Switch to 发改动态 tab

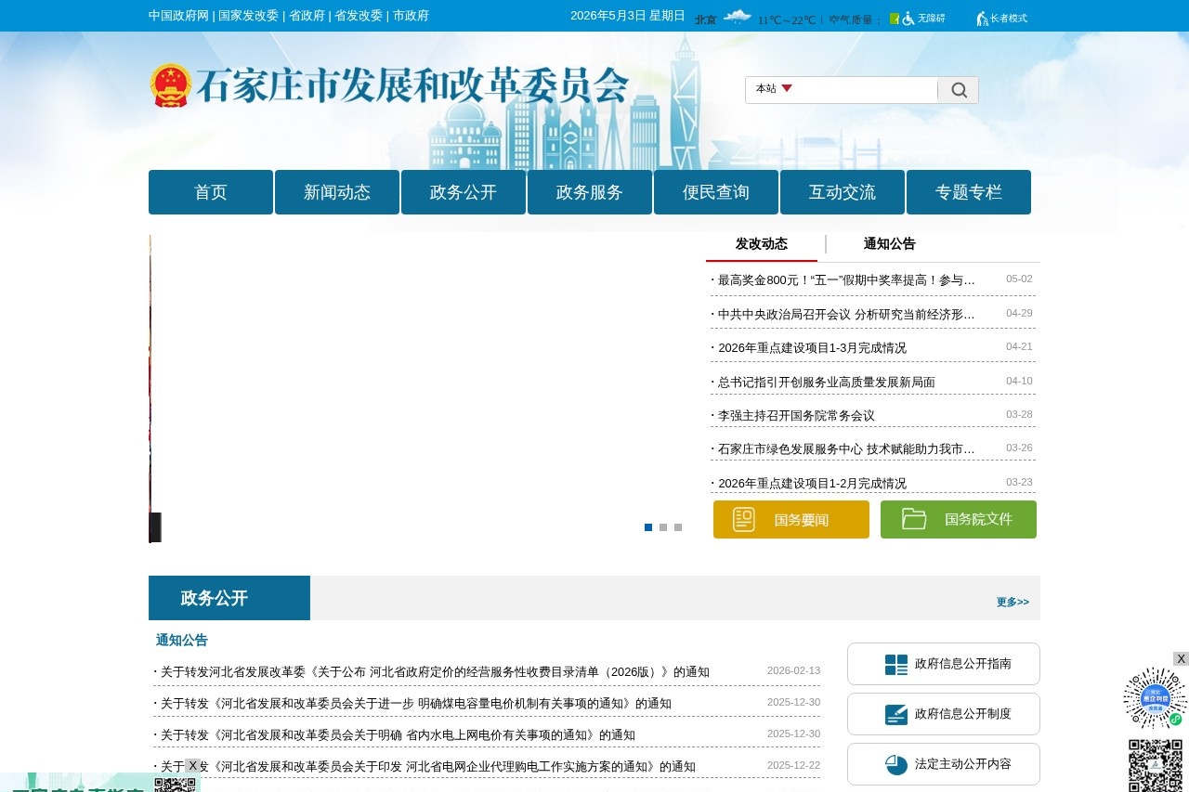click(762, 244)
